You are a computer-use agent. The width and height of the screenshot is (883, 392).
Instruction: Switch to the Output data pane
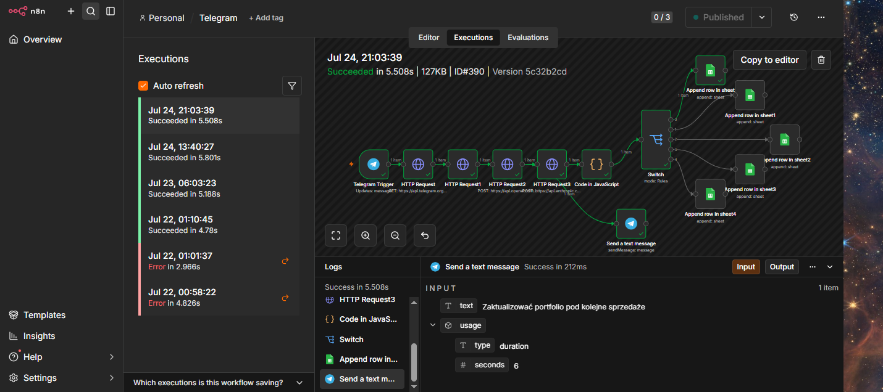click(782, 267)
